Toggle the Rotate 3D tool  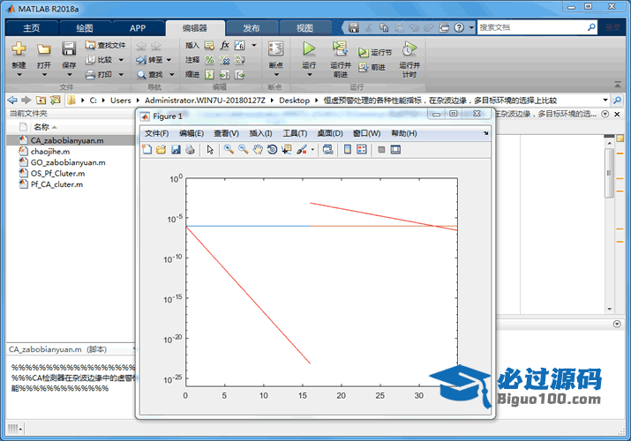point(272,150)
